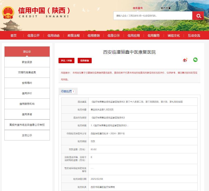Open 首页 in the navigation bar
209x191 pixels.
(x=13, y=36)
